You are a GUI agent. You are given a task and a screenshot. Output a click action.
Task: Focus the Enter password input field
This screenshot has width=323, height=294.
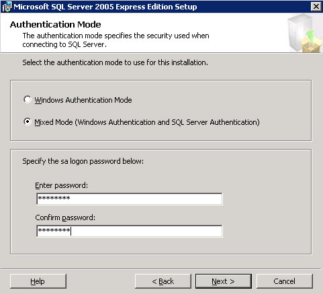[130, 199]
